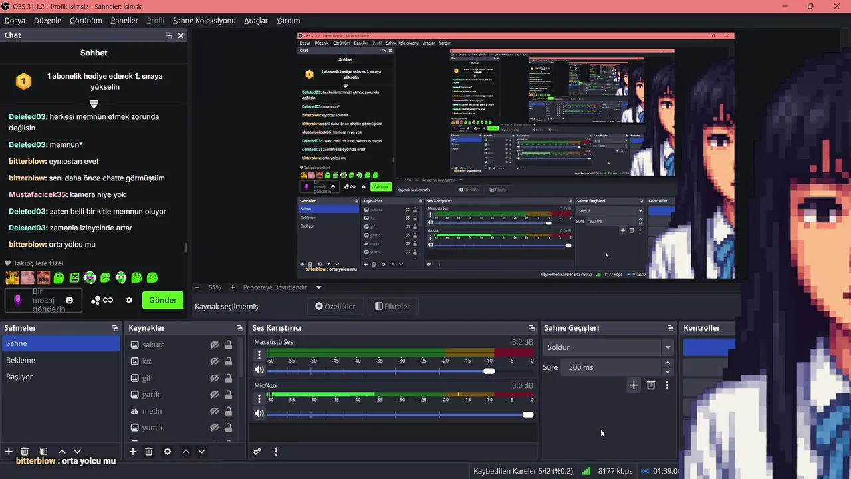Move scene up in Sahneler toolbar
851x479 pixels.
pos(62,452)
